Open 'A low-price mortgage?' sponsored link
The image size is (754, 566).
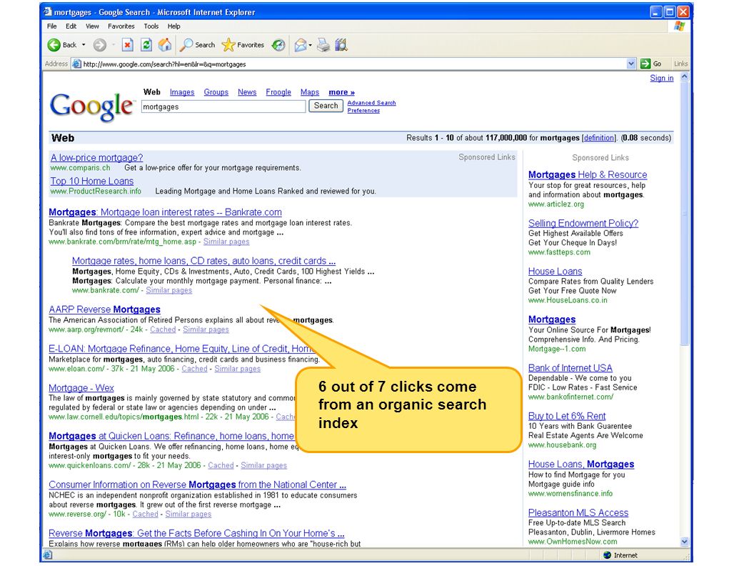96,157
